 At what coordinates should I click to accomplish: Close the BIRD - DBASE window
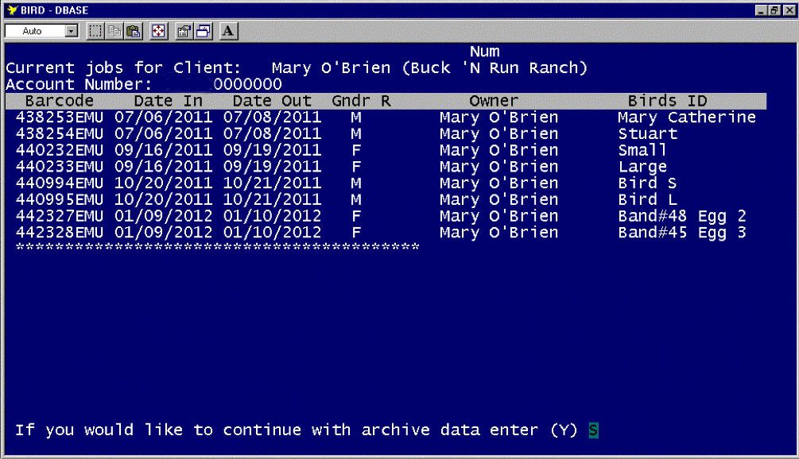[789, 10]
